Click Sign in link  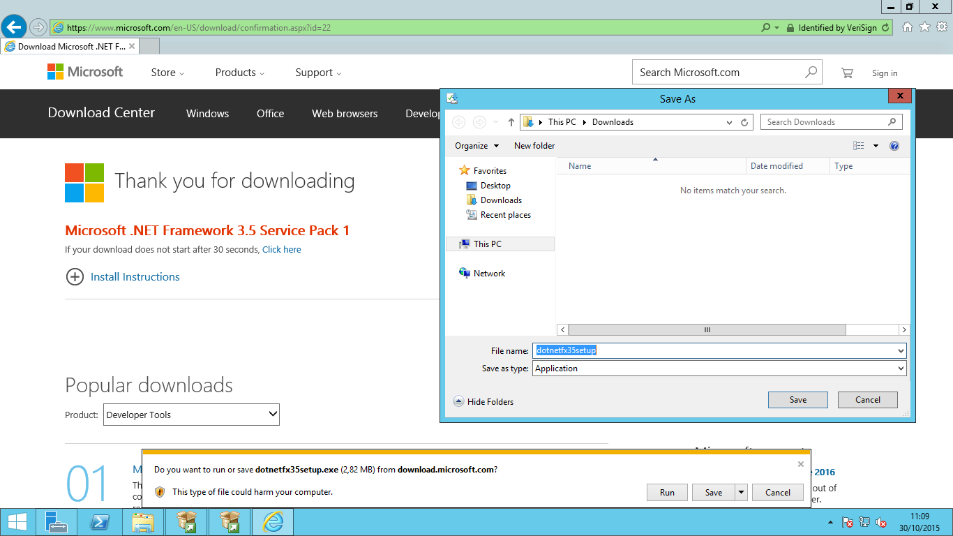tap(885, 73)
